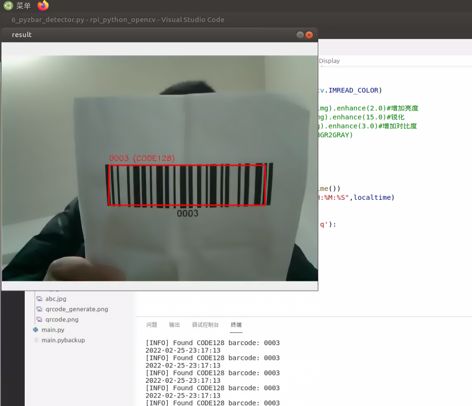The height and width of the screenshot is (406, 472).
Task: Switch to the 调试控制台 panel tab
Action: pos(205,325)
